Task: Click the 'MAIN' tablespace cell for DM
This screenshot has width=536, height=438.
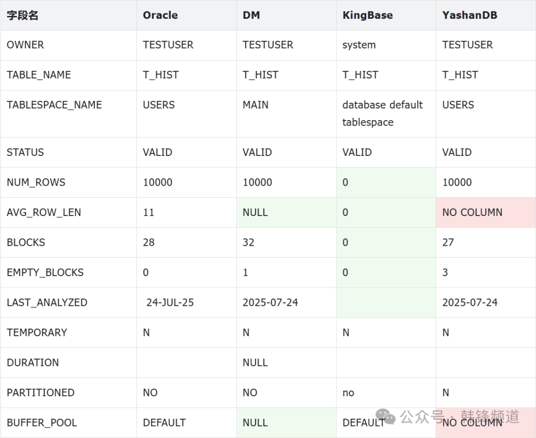Action: 256,105
